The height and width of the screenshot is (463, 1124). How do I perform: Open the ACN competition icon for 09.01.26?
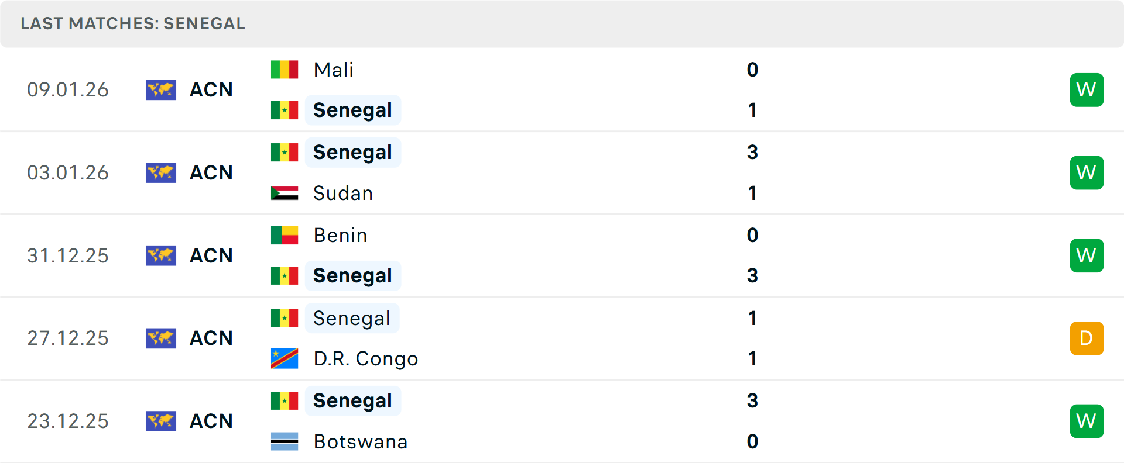(x=161, y=90)
